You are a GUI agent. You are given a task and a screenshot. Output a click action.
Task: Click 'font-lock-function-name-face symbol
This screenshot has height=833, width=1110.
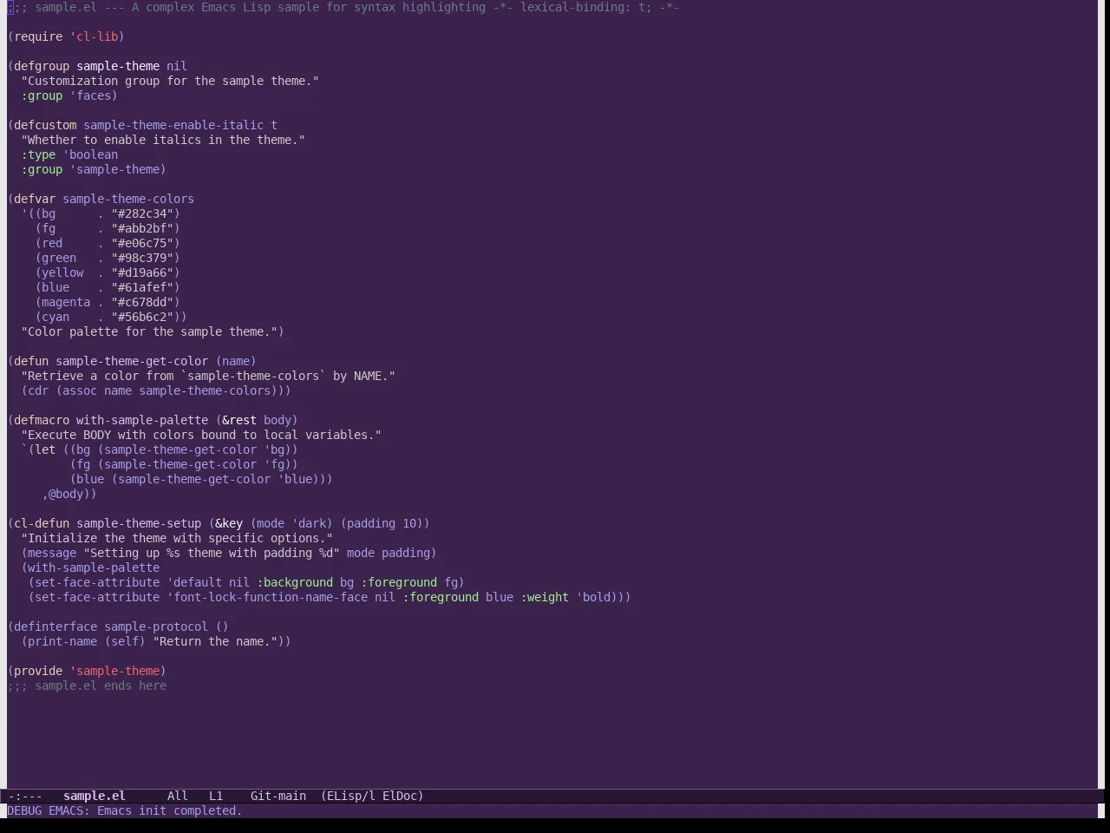pyautogui.click(x=267, y=597)
